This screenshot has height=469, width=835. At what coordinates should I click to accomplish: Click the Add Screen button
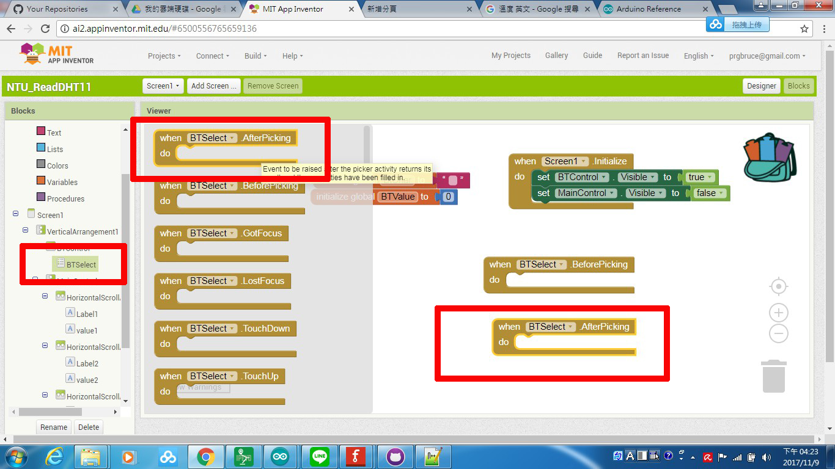[x=214, y=86]
